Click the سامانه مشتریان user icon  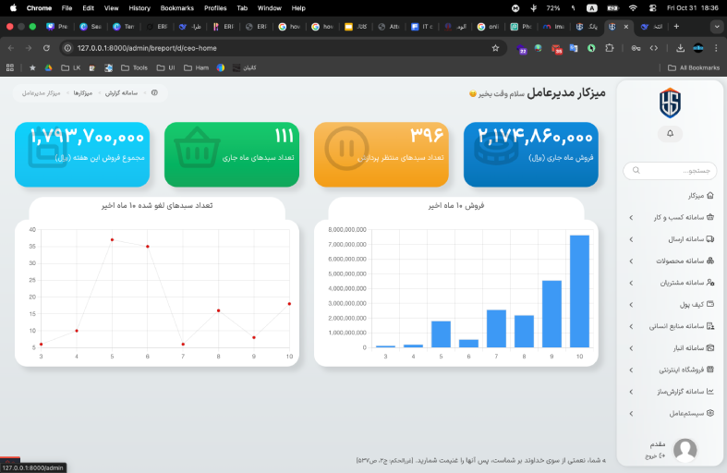(x=709, y=283)
